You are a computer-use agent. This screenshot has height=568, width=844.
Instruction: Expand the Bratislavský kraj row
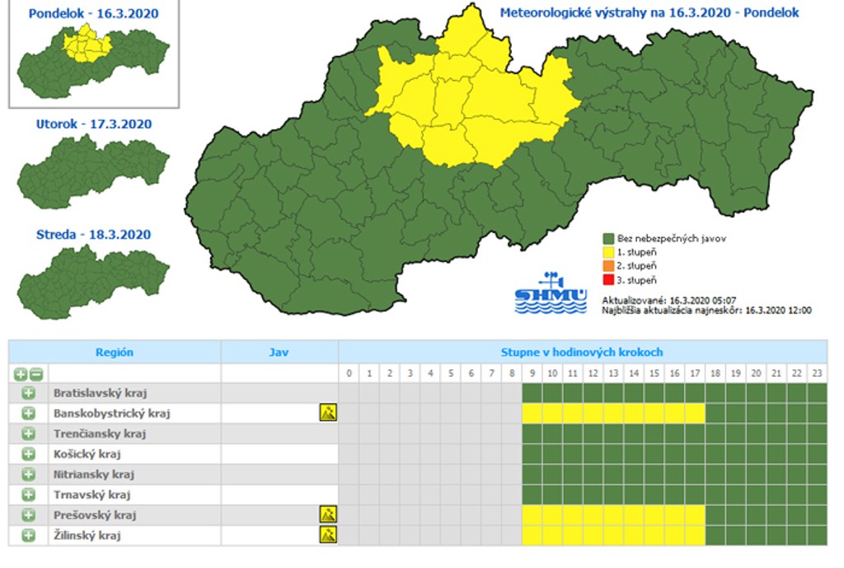(x=28, y=393)
